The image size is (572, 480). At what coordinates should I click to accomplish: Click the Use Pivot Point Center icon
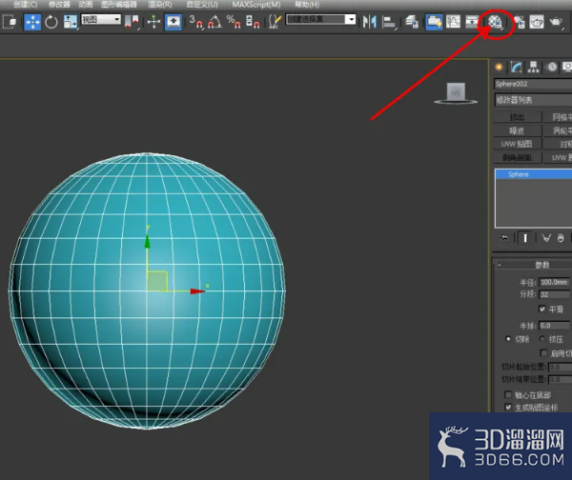tap(132, 22)
